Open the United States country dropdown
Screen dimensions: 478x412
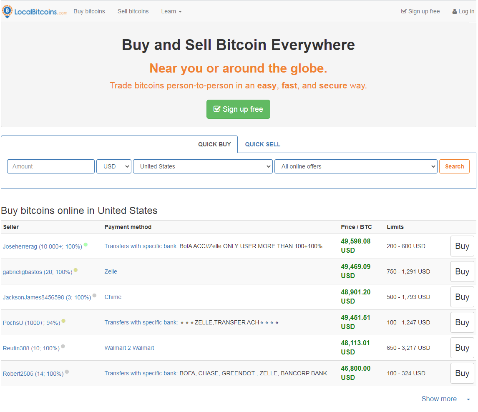[203, 166]
